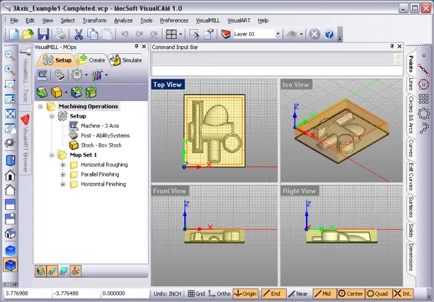
Task: Close the Command Input Bar panel
Action: point(399,47)
